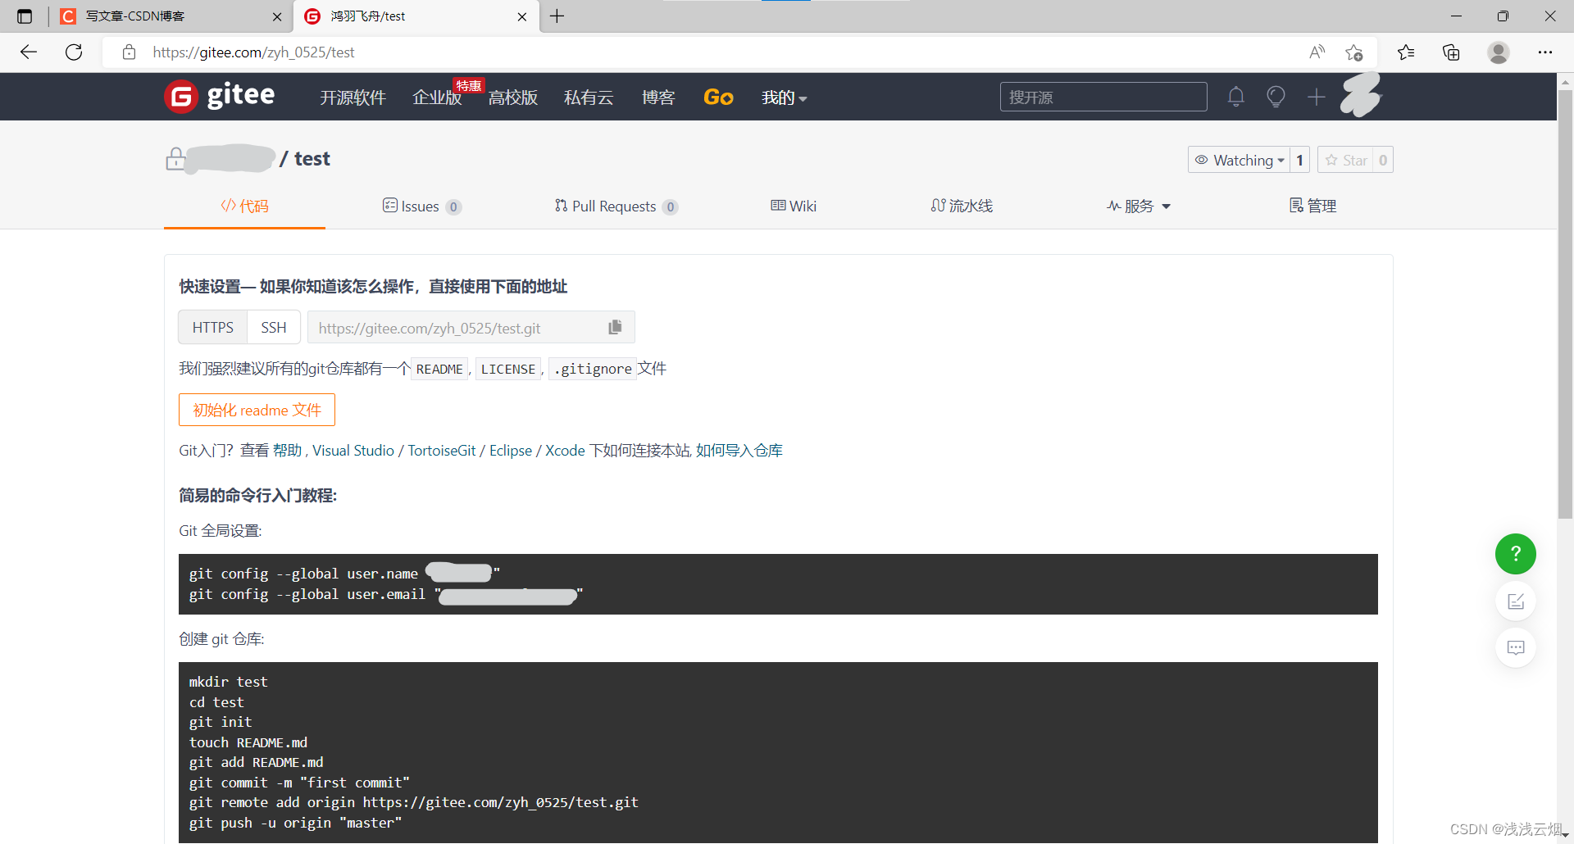Click the test repository name link
This screenshot has width=1574, height=844.
(x=312, y=159)
